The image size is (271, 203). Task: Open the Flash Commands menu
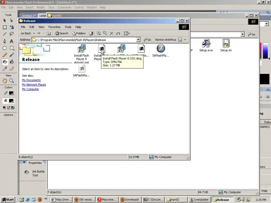64,7
